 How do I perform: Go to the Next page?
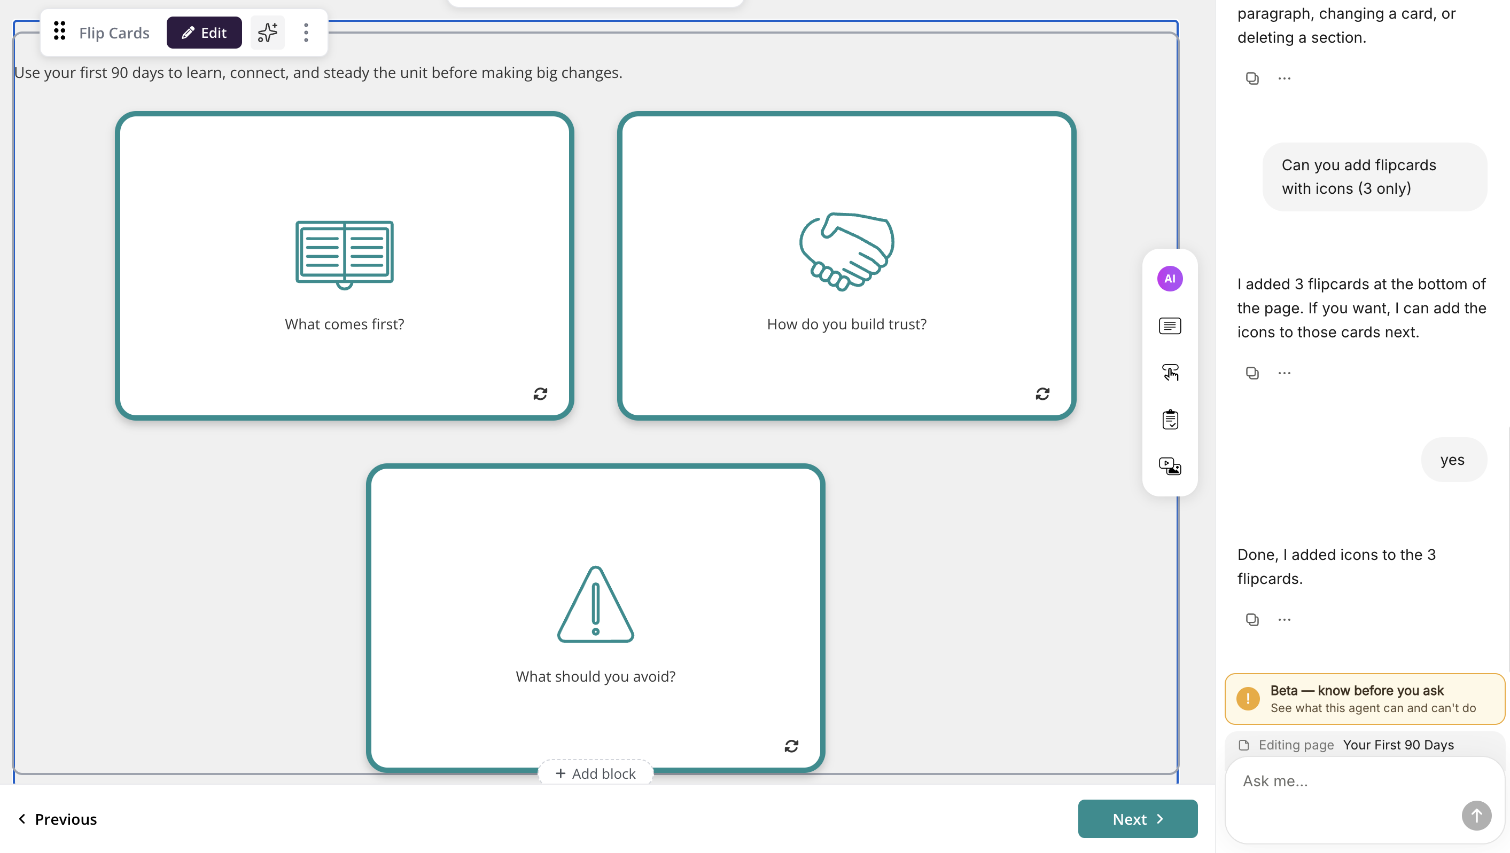[x=1137, y=818]
